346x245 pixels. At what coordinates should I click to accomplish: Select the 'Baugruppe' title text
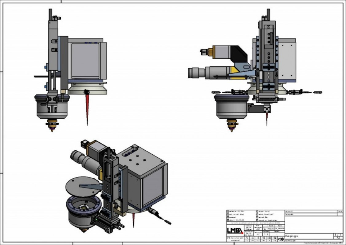click(292, 236)
